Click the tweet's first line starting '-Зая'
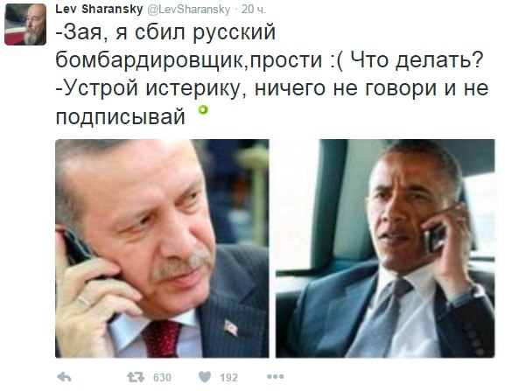Viewport: 505px width, 391px height. click(x=165, y=32)
